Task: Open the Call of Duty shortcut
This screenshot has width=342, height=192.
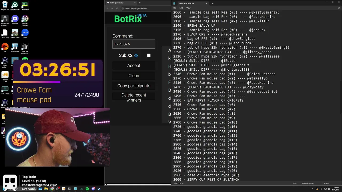Action: (x=5, y=34)
